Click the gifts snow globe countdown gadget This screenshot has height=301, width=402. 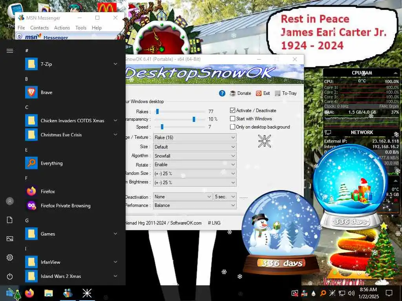point(350,187)
